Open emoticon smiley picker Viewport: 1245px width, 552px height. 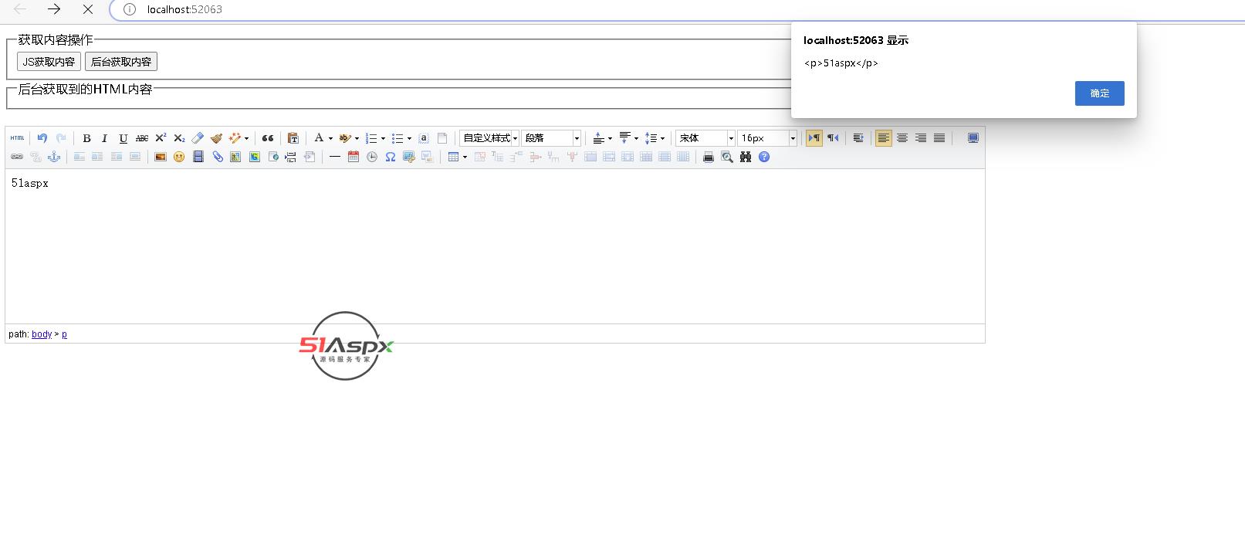pyautogui.click(x=179, y=157)
